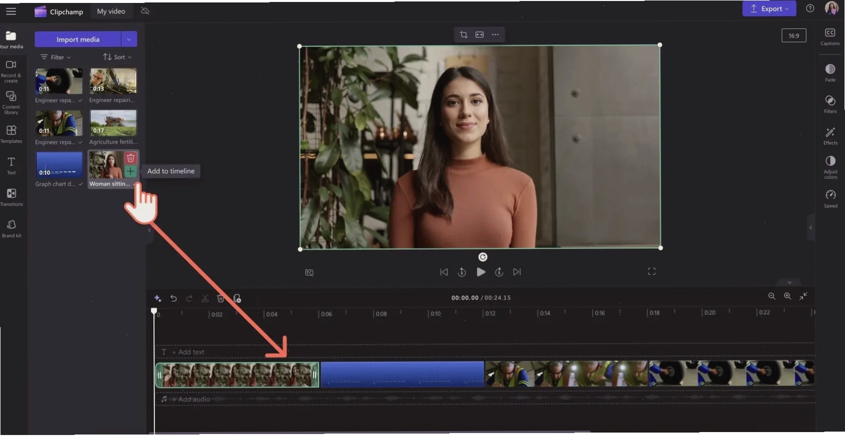Zoom out the timeline

click(771, 296)
